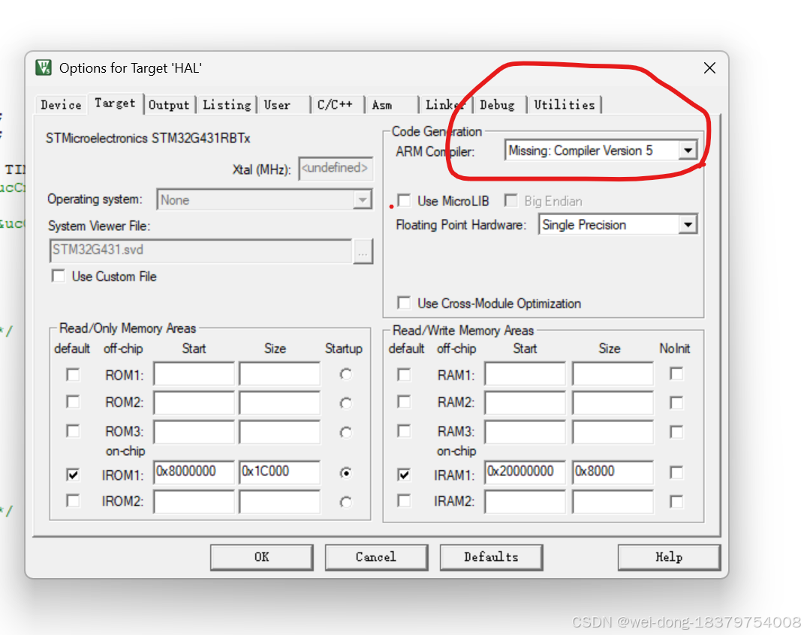Check the RAM3 default checkbox
804x635 pixels.
point(404,430)
